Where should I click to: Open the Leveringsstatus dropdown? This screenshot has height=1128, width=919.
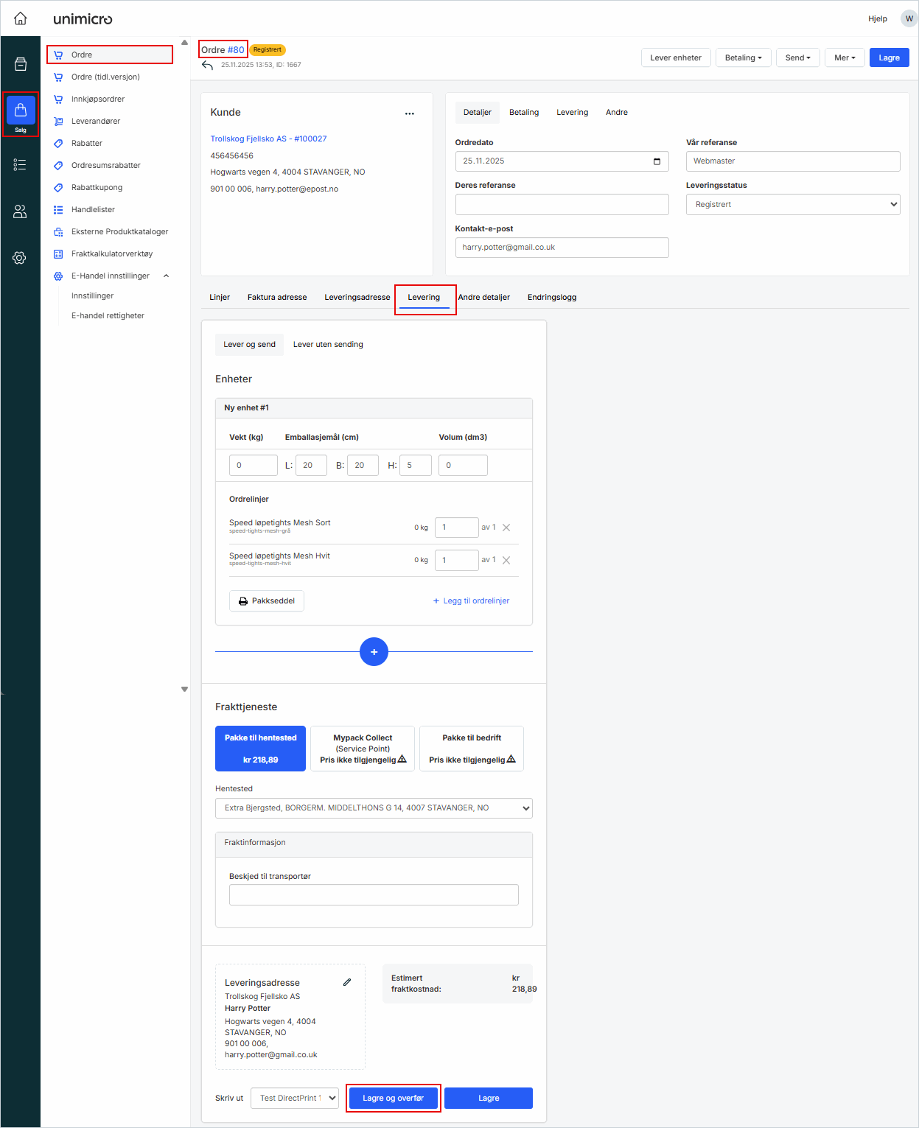792,205
